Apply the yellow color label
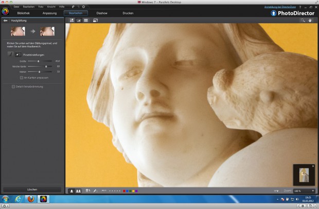 (x=133, y=191)
